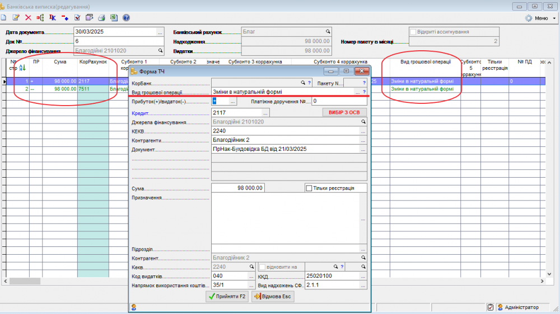Open the tree structure toolbar icon
The image size is (560, 314).
click(x=40, y=18)
